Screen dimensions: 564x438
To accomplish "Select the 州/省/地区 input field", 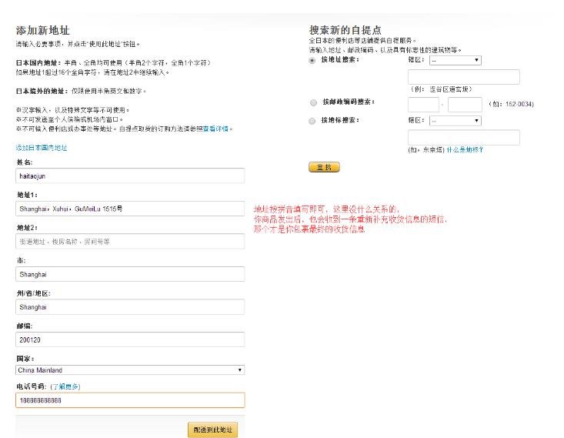I will pos(130,306).
